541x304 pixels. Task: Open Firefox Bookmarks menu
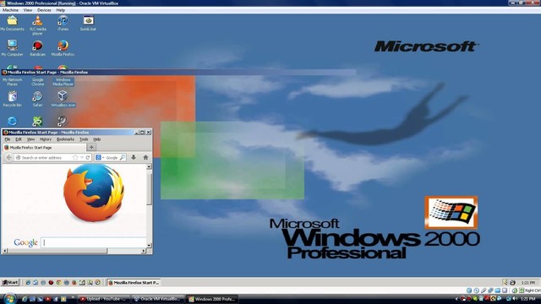tap(65, 139)
